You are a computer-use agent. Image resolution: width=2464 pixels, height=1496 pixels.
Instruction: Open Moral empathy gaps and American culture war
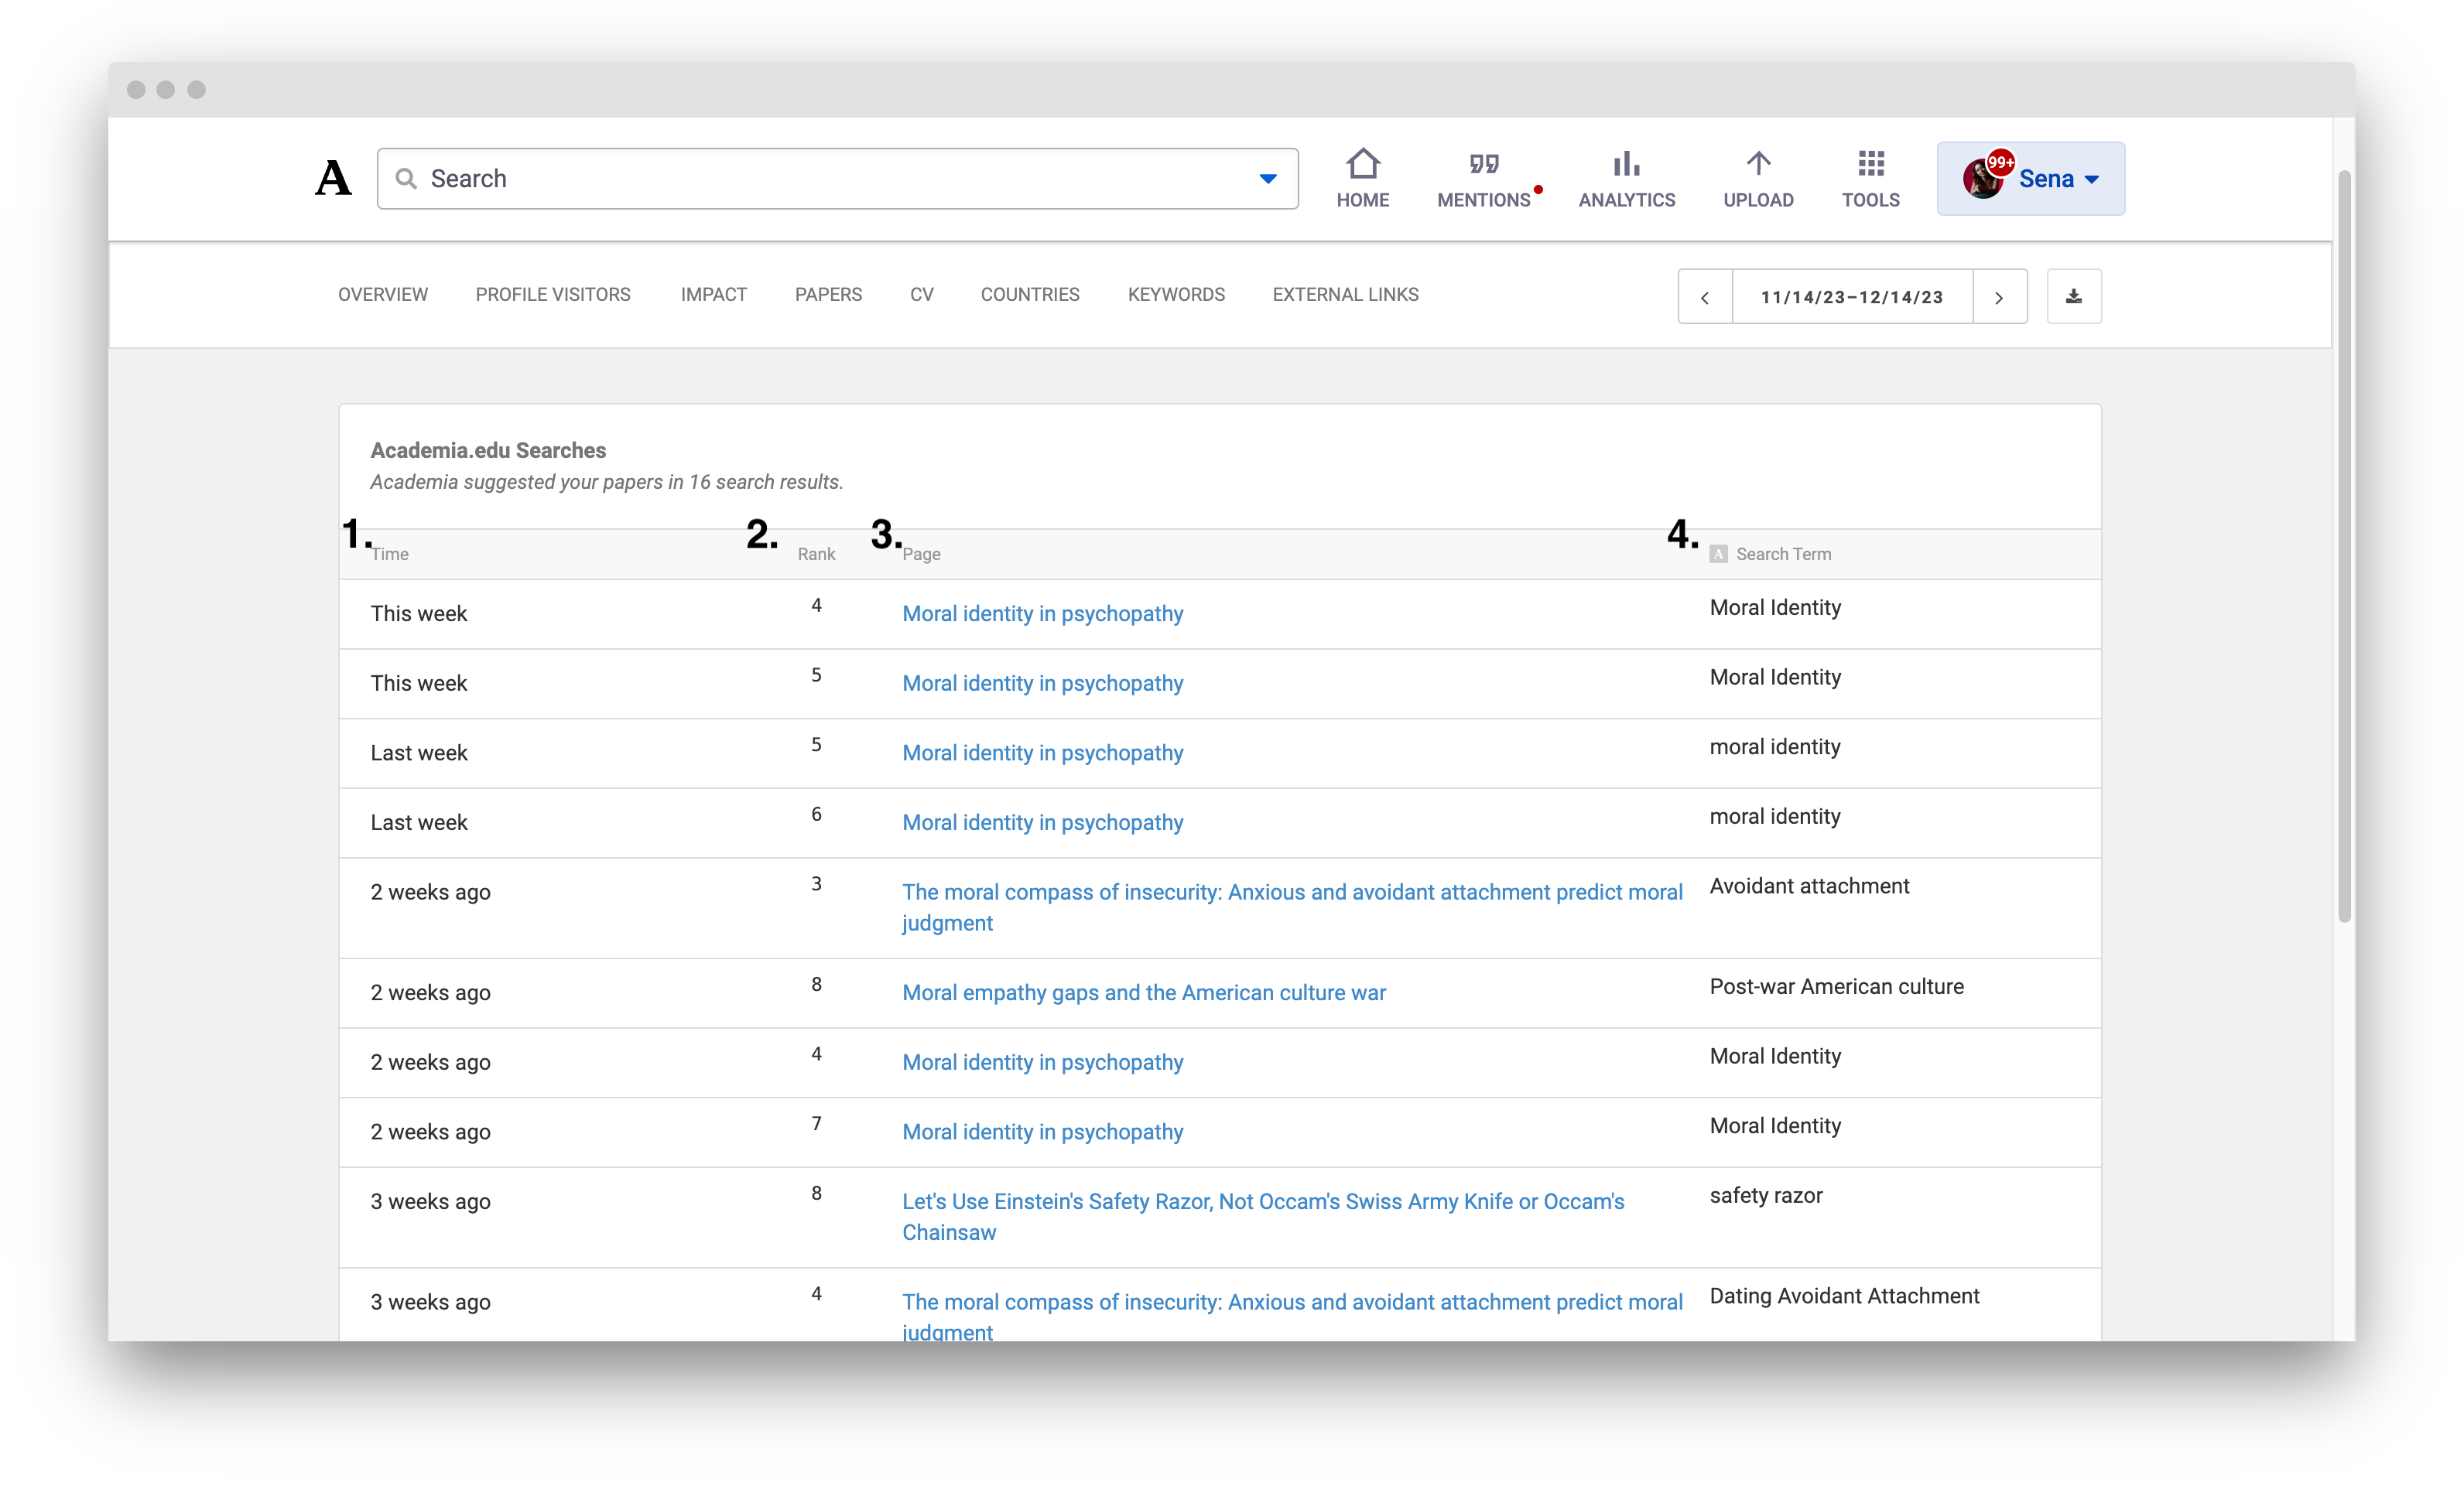[1144, 992]
